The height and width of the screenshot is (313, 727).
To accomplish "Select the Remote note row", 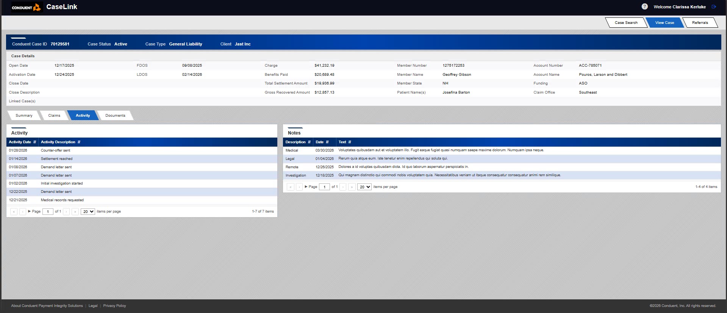I will pyautogui.click(x=502, y=167).
